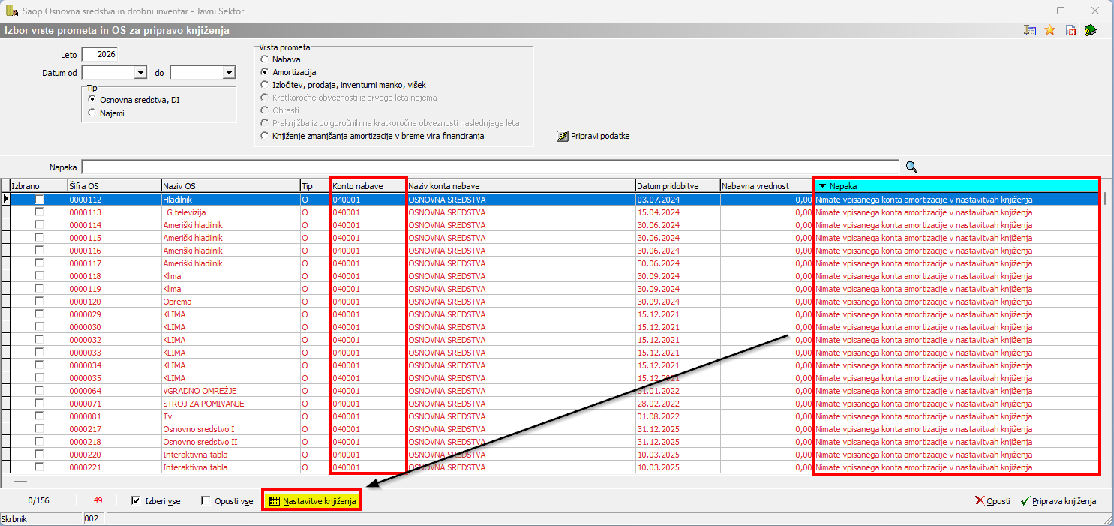Image resolution: width=1114 pixels, height=526 pixels.
Task: Click the yellow star favorites icon
Action: [x=1049, y=31]
